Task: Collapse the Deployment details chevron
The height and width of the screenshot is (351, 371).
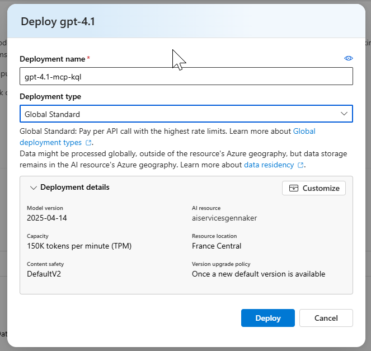Action: tap(33, 188)
